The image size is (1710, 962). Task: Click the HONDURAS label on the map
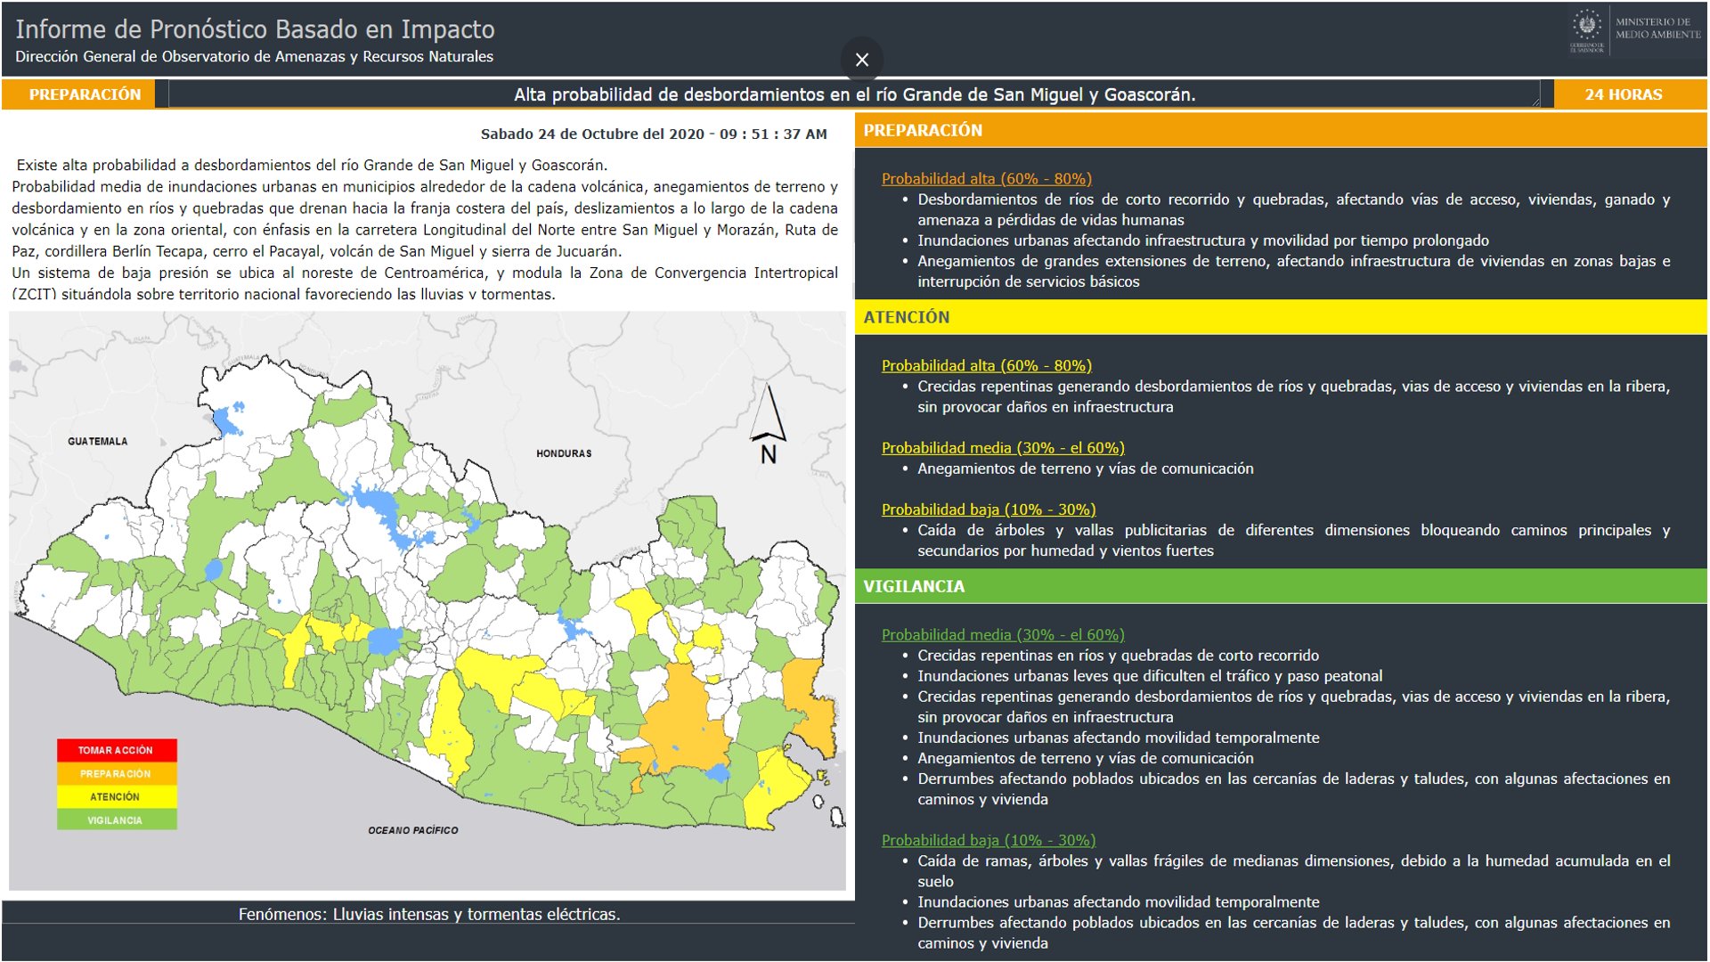point(564,453)
